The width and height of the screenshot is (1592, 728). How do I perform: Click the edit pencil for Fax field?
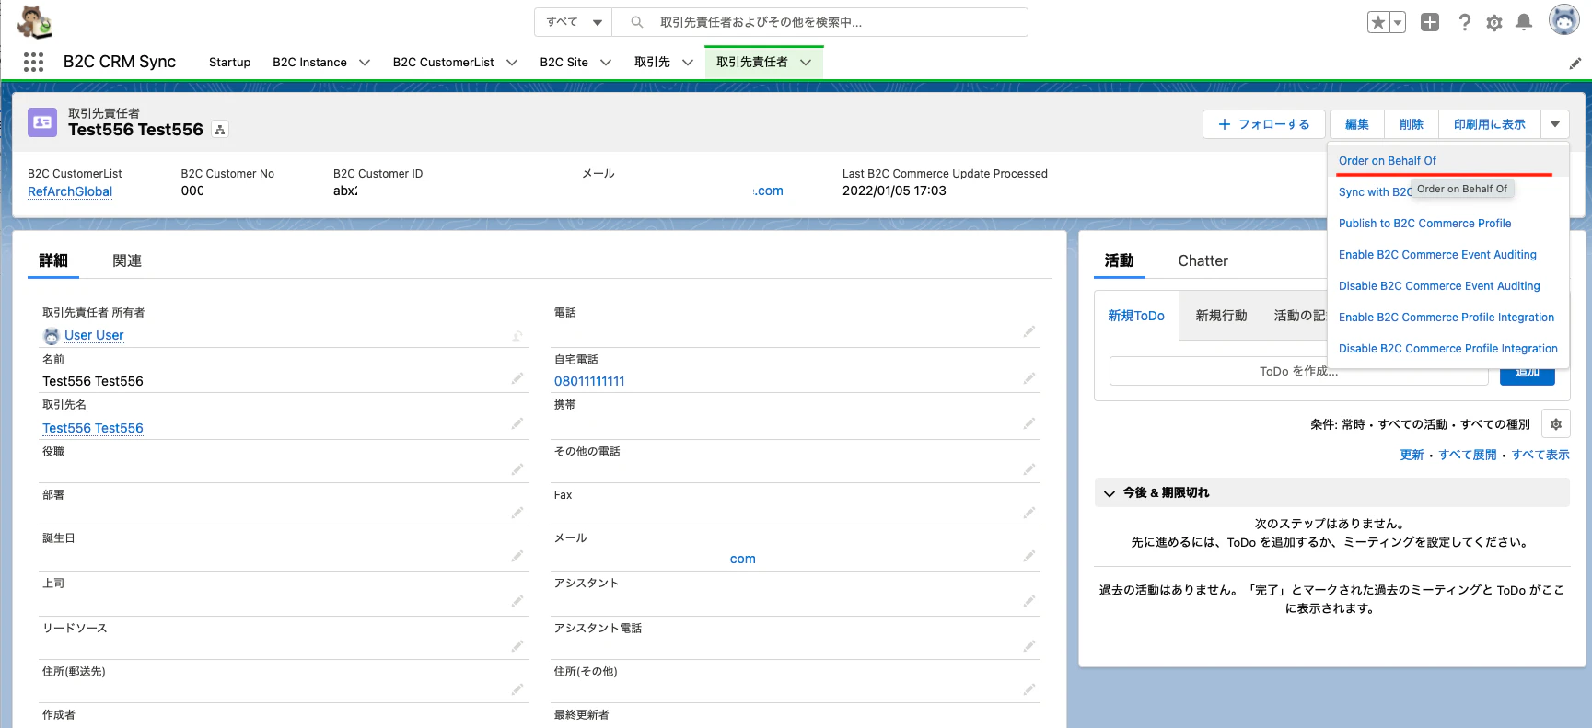pos(1029,513)
